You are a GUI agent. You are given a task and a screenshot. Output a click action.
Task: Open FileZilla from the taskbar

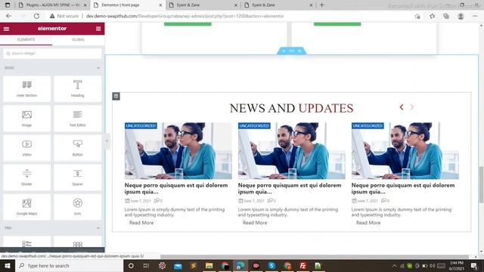coord(302,265)
